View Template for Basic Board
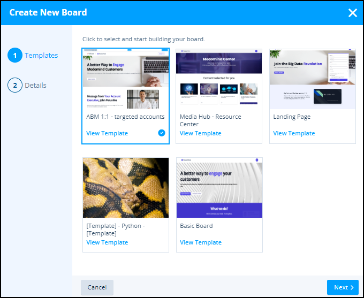The height and width of the screenshot is (298, 364). tap(201, 242)
